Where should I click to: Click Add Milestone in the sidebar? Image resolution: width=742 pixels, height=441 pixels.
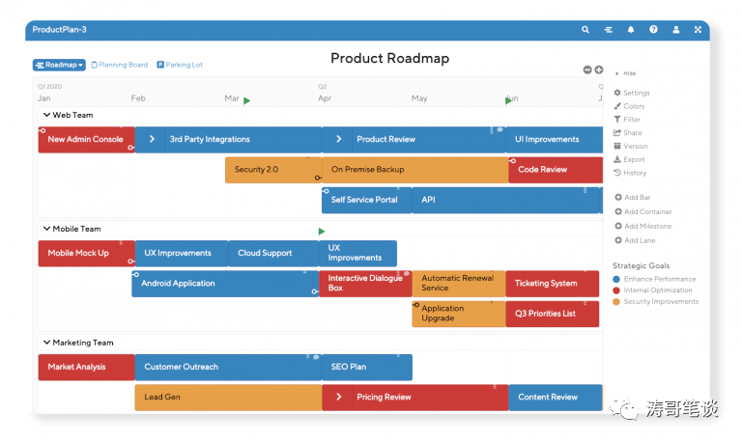pos(646,226)
